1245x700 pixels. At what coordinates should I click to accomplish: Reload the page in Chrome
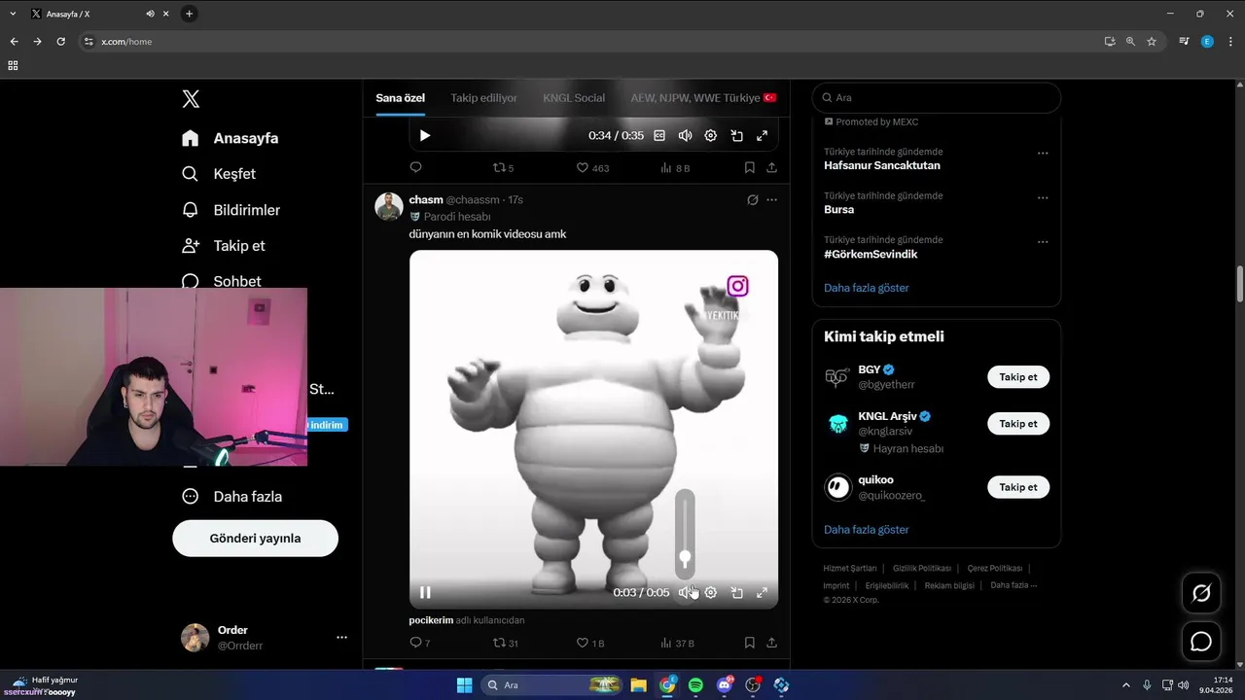60,42
